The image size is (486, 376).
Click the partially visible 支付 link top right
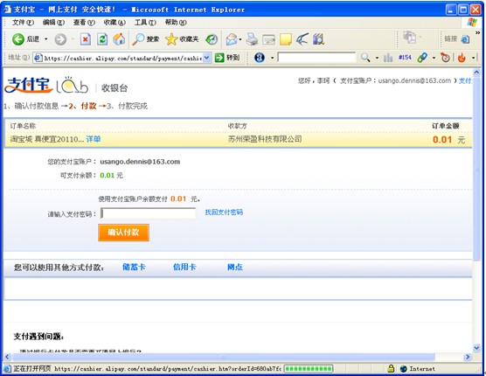click(465, 81)
